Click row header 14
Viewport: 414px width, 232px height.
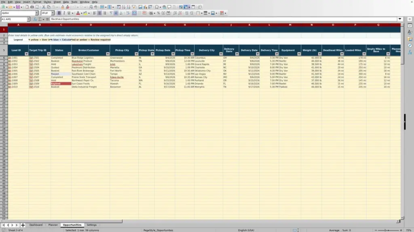click(x=4, y=84)
